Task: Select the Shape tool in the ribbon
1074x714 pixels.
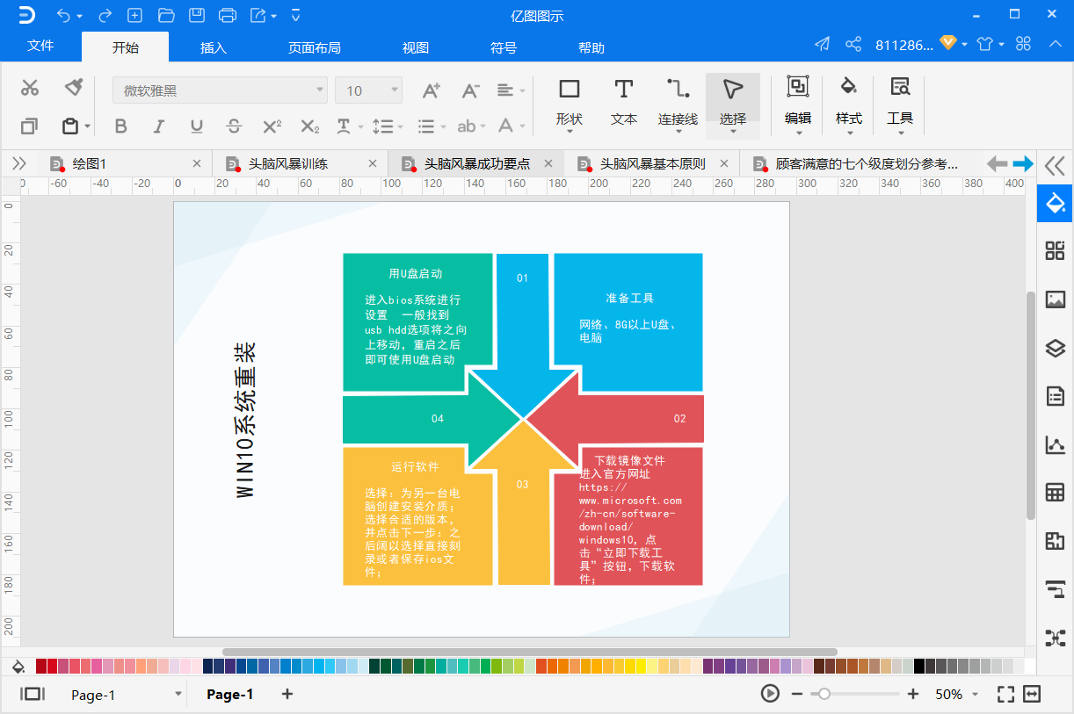Action: 570,101
